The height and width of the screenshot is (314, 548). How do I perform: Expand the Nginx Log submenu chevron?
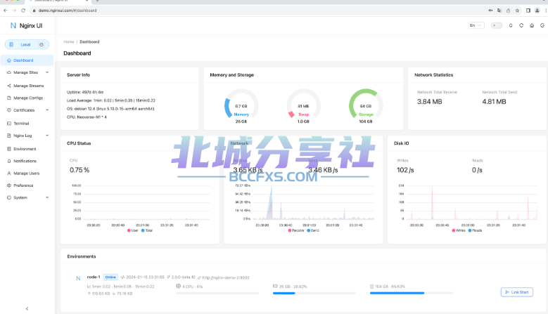[47, 136]
